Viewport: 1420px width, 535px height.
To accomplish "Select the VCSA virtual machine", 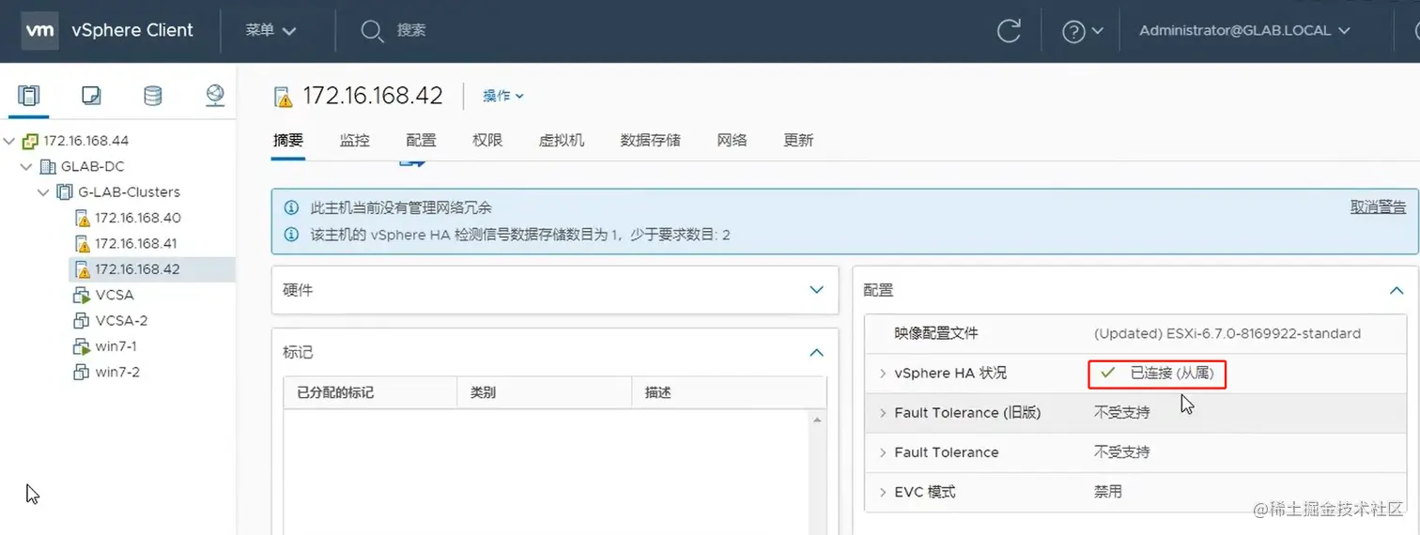I will 115,295.
